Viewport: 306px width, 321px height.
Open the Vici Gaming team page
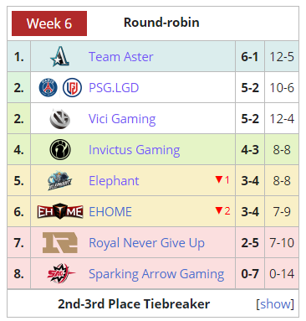(x=122, y=119)
